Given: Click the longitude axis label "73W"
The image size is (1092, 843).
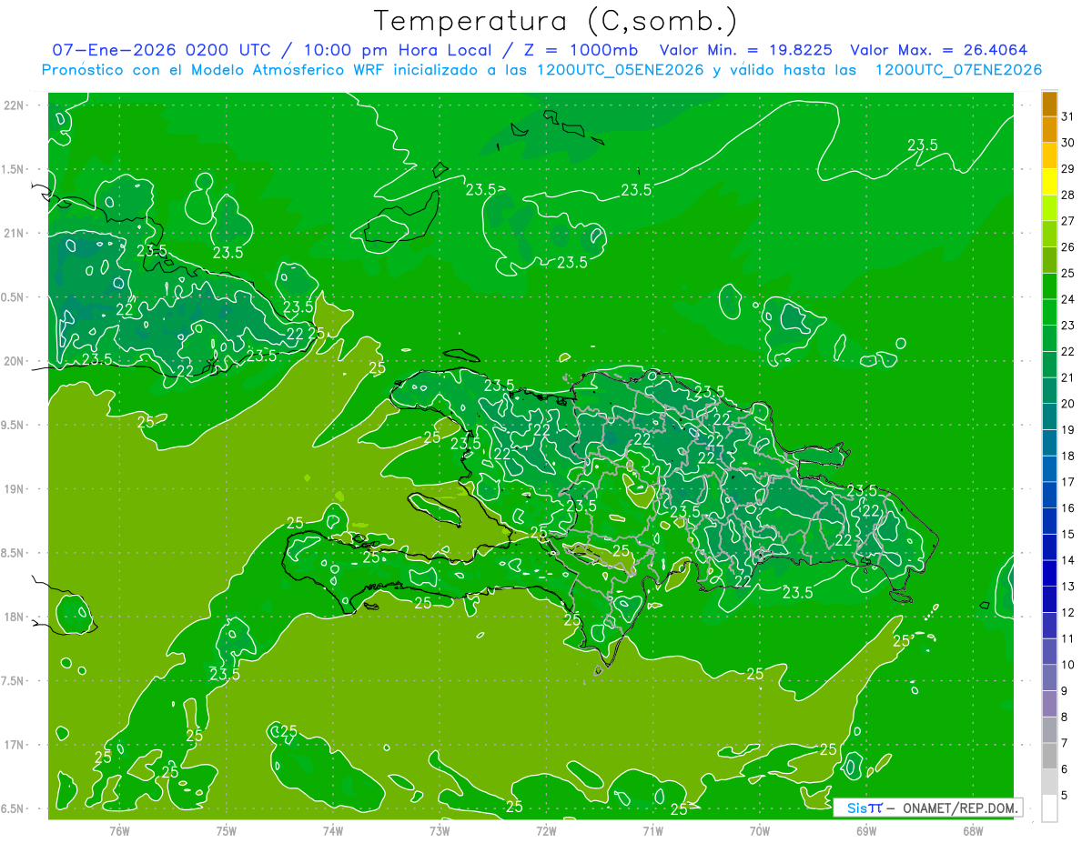Looking at the screenshot, I should point(440,829).
